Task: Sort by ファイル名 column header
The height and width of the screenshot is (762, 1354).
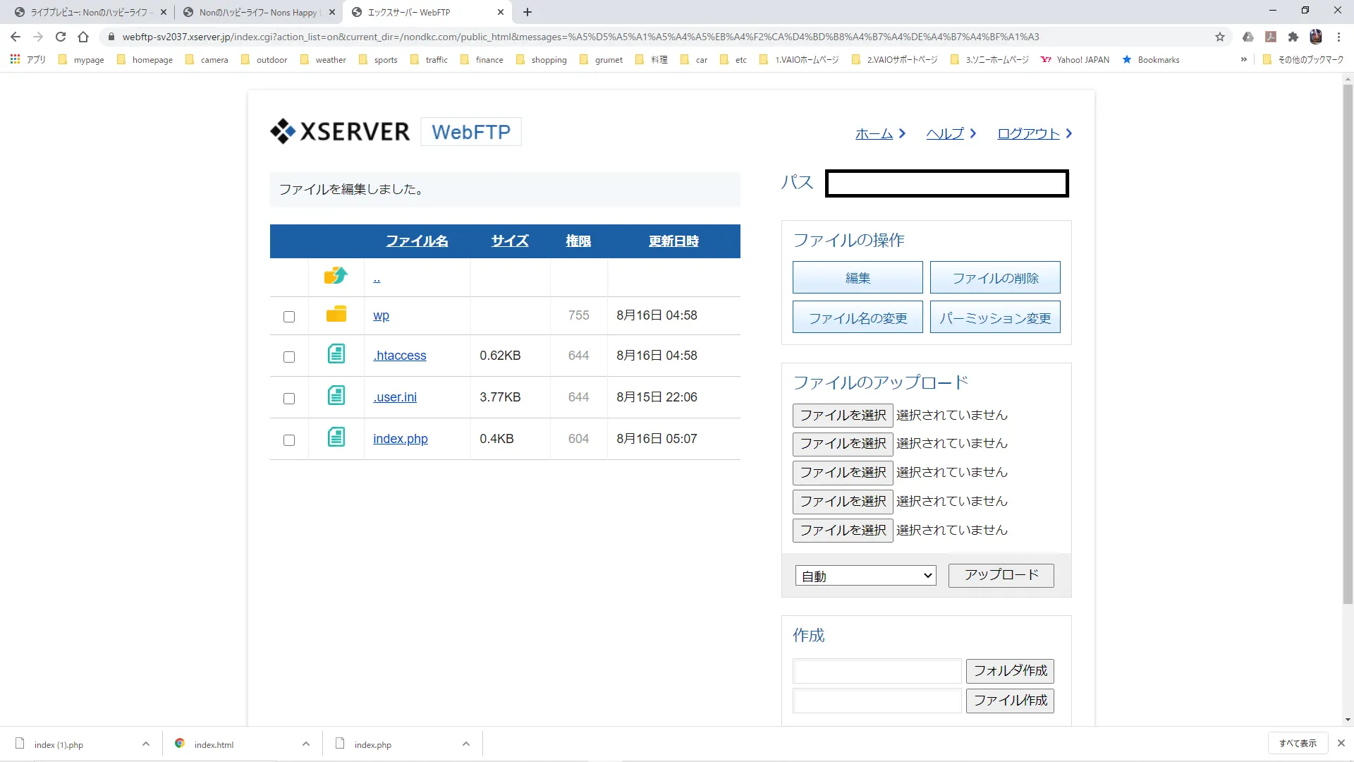Action: 417,241
